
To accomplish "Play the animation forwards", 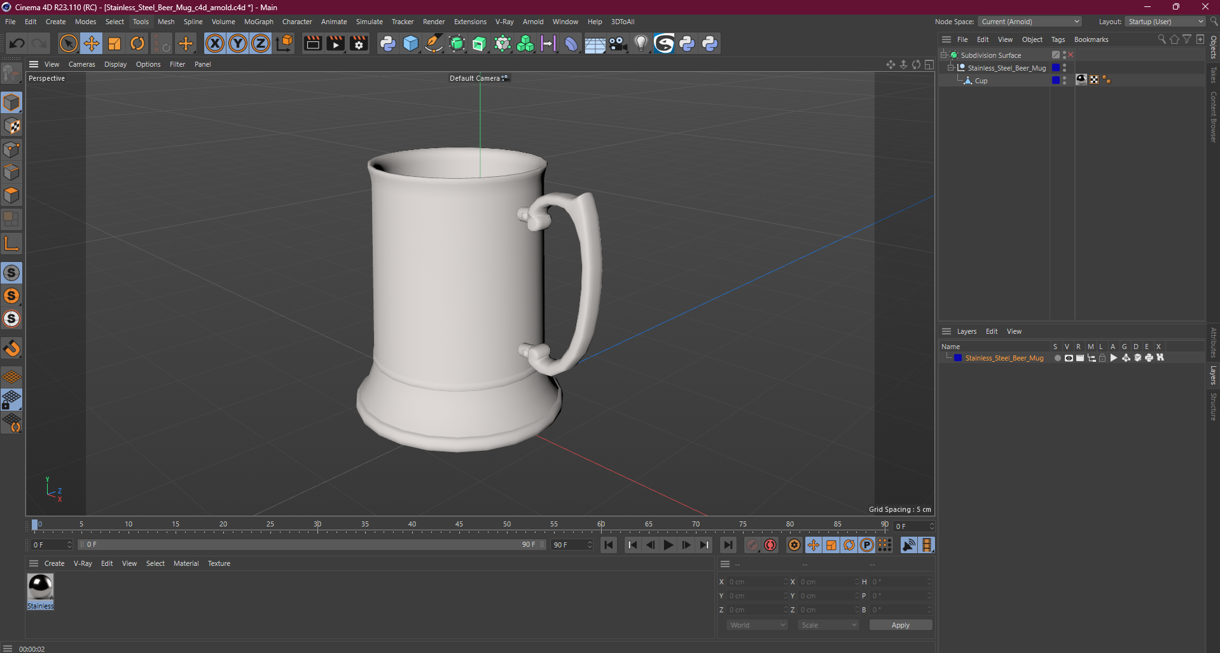I will click(x=668, y=545).
